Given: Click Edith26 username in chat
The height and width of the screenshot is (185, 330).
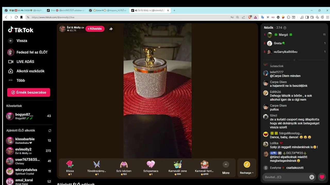Looking at the screenshot, I should point(275,92).
